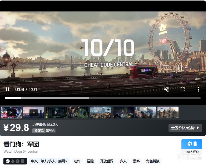Enter fullscreen video mode
208x165 pixels.
coord(182,89)
